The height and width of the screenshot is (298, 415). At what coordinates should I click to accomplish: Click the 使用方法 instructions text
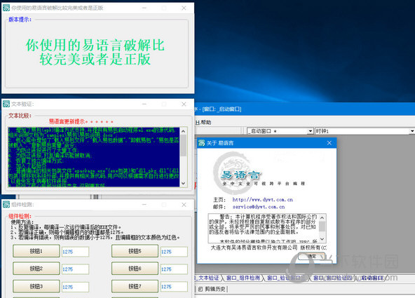point(95,230)
